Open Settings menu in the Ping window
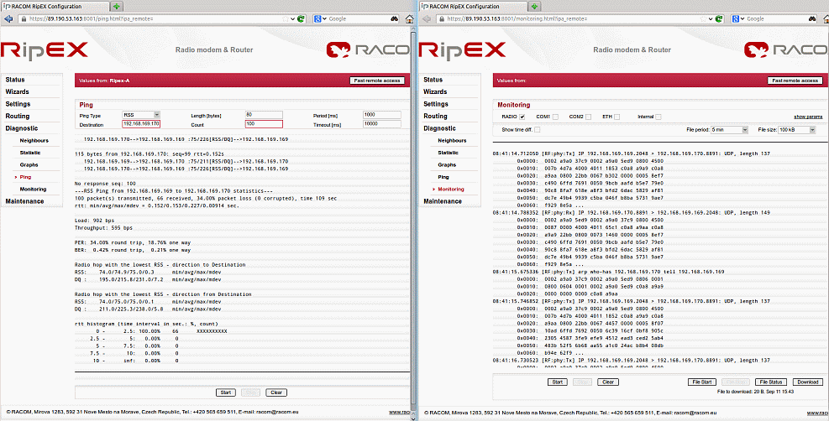 [18, 104]
